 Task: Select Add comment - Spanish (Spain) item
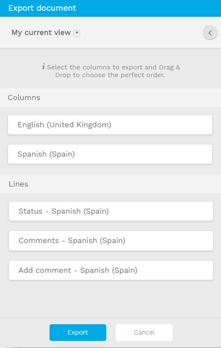(x=111, y=270)
